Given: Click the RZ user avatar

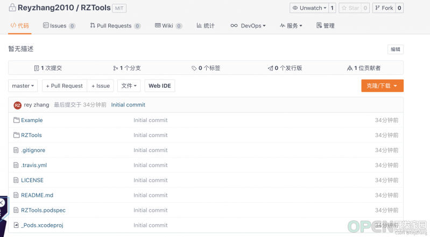Looking at the screenshot, I should coord(18,105).
